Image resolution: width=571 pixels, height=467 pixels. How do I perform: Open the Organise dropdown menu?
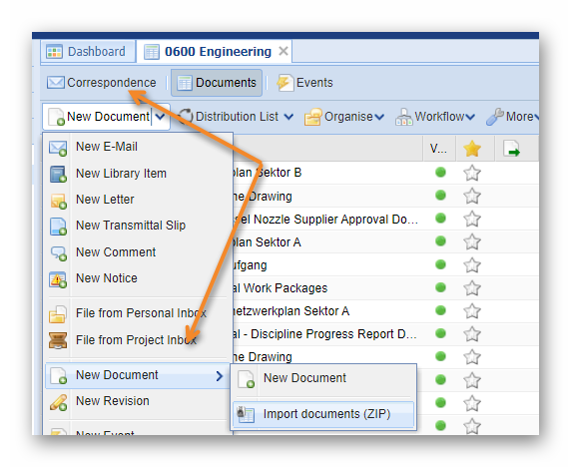click(x=344, y=117)
